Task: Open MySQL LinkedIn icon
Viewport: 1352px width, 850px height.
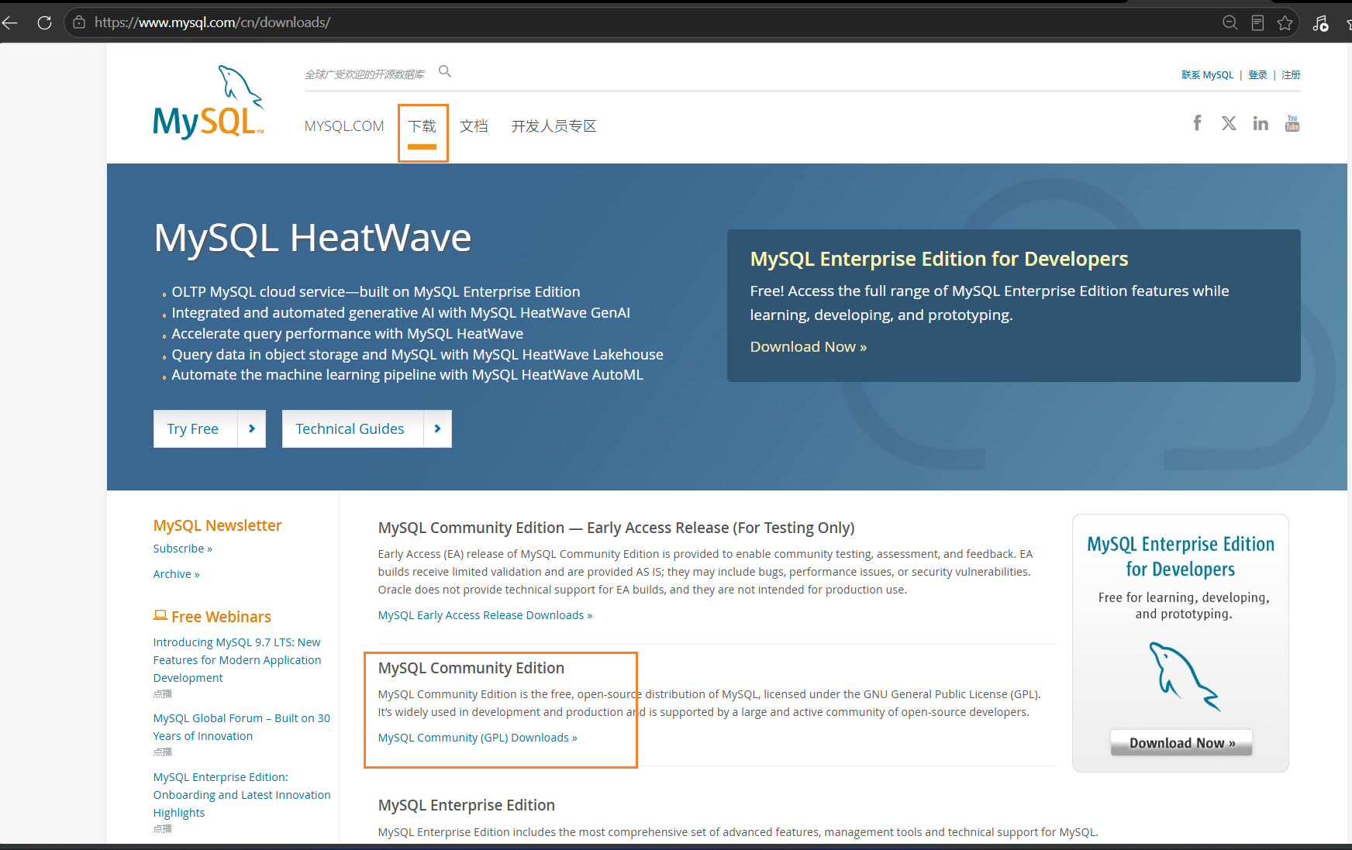Action: coord(1261,123)
